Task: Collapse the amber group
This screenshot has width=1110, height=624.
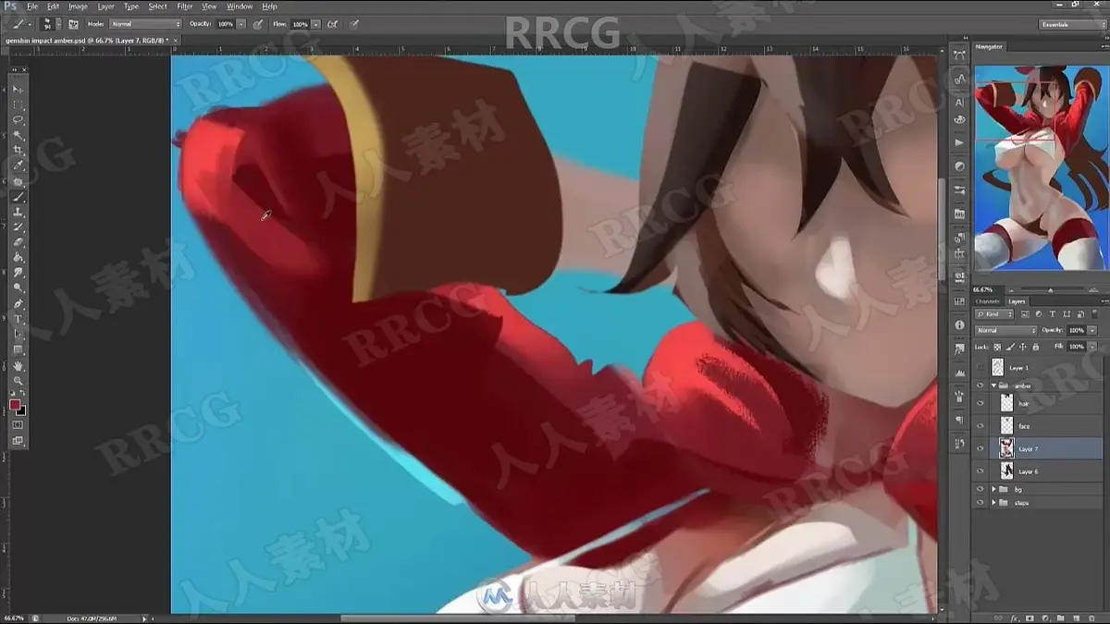Action: coord(993,385)
